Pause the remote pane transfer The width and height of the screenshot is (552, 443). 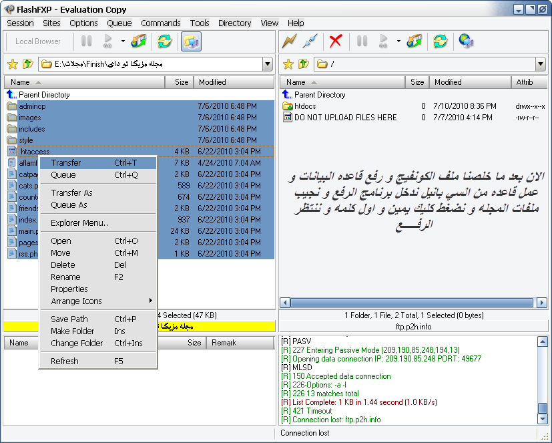362,41
